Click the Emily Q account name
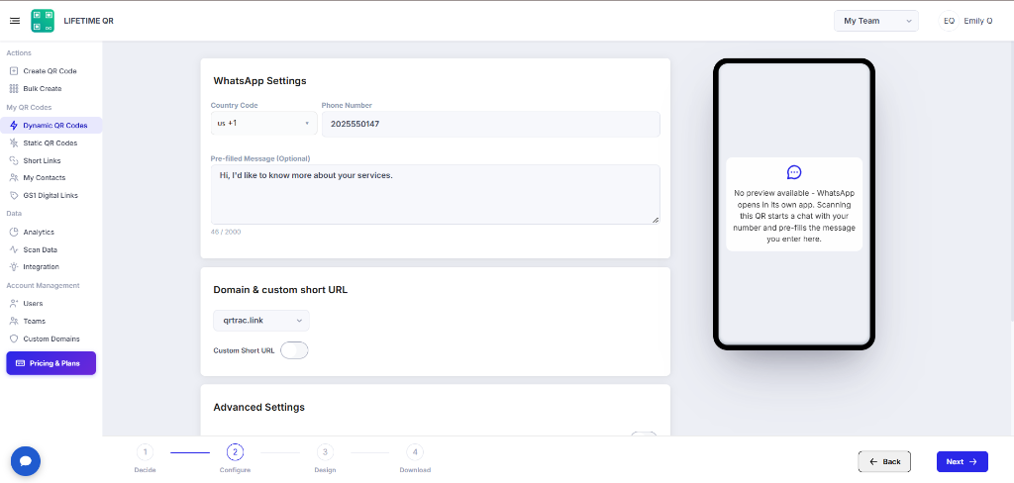 tap(977, 21)
